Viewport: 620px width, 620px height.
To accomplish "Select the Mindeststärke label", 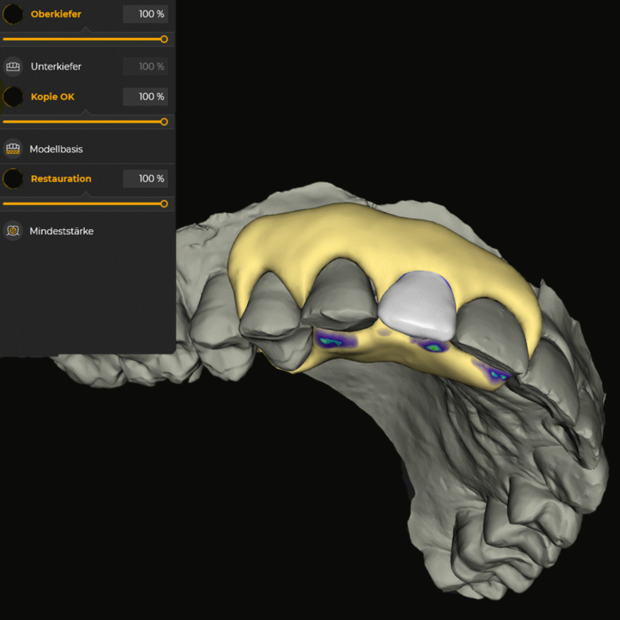I will (61, 231).
